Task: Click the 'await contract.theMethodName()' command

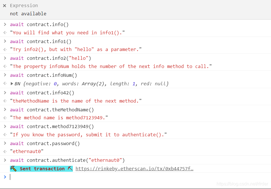Action: (x=52, y=110)
